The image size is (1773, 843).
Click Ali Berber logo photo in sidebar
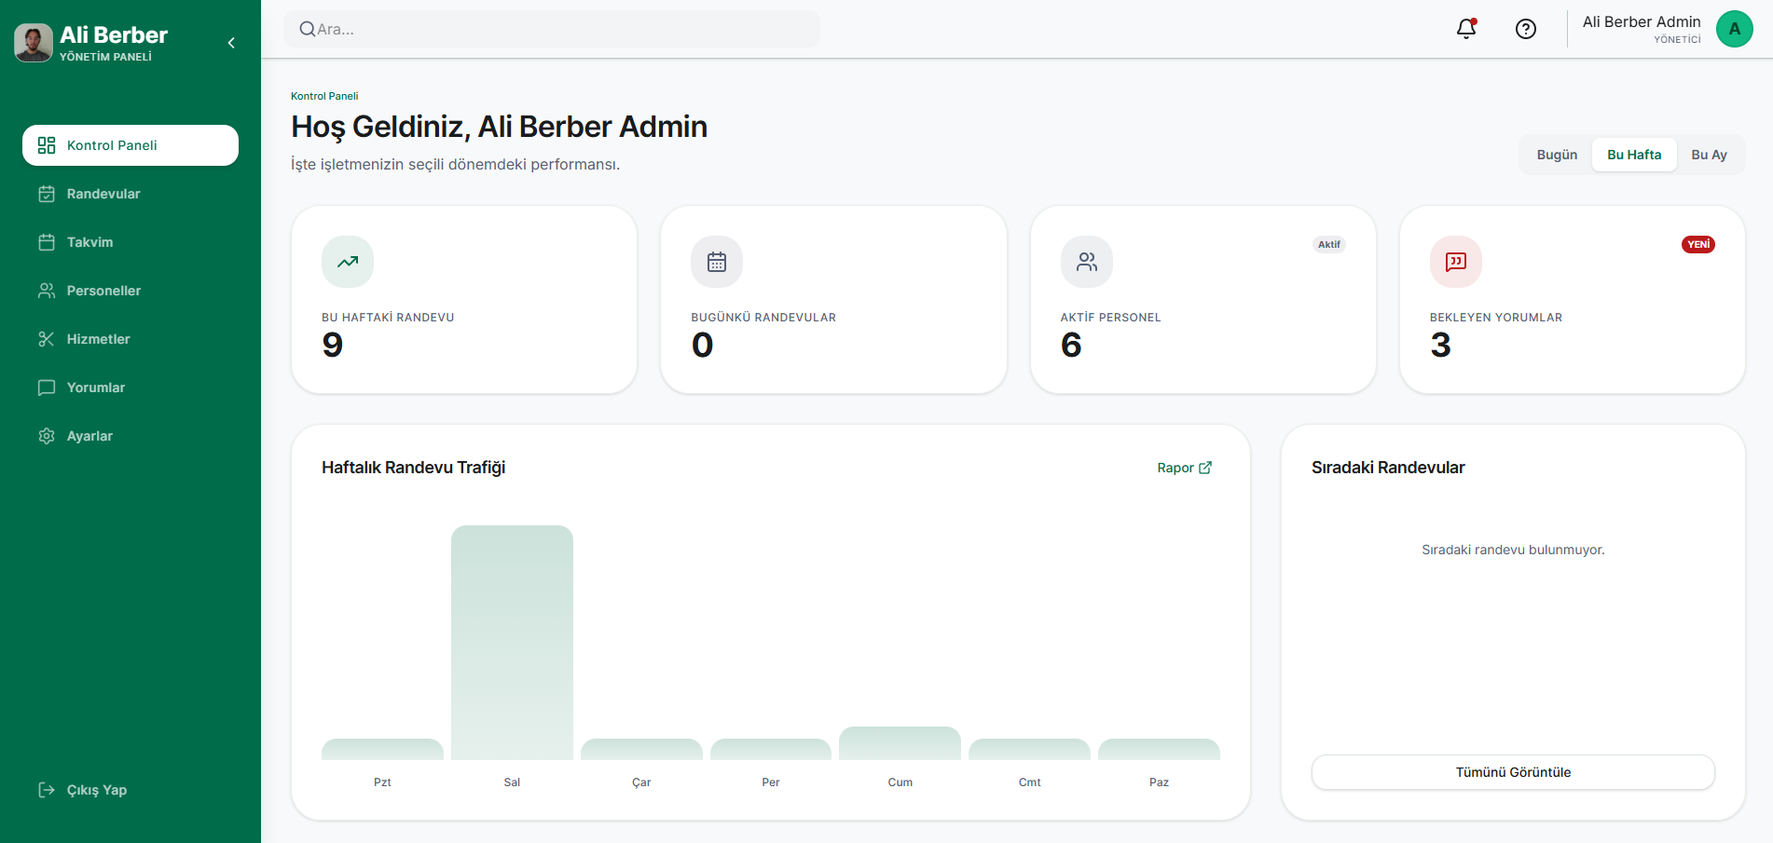34,43
